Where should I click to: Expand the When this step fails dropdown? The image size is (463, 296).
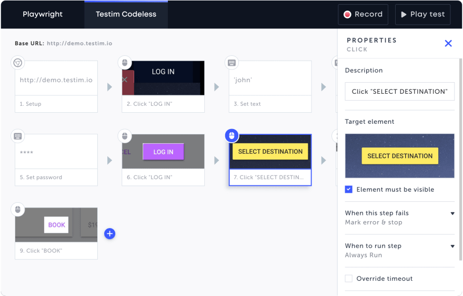452,213
